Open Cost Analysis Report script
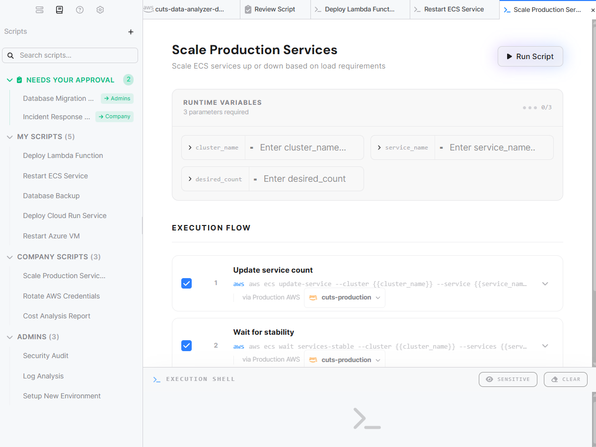 [x=57, y=316]
